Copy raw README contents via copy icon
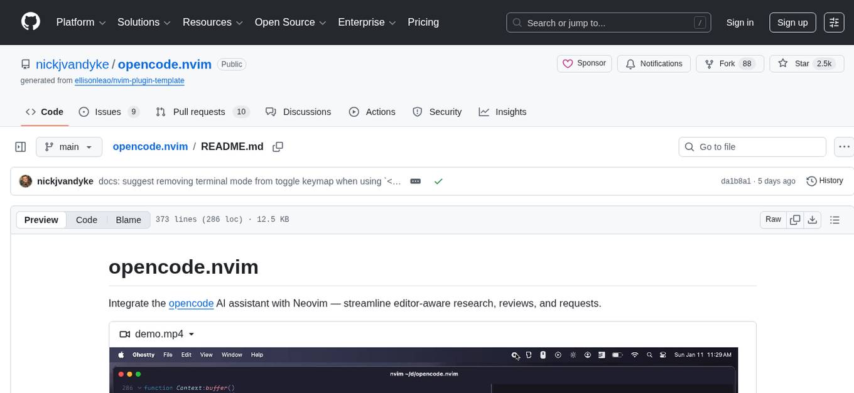The image size is (854, 393). pyautogui.click(x=794, y=220)
